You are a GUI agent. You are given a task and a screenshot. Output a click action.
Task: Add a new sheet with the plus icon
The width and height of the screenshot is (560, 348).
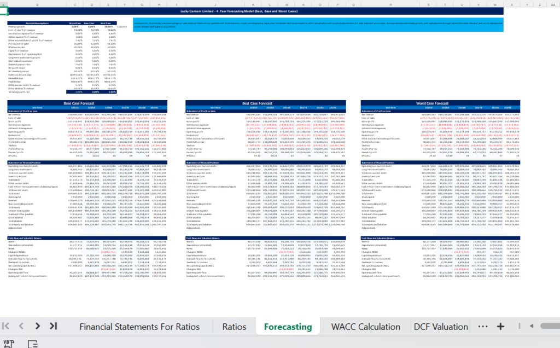500,326
